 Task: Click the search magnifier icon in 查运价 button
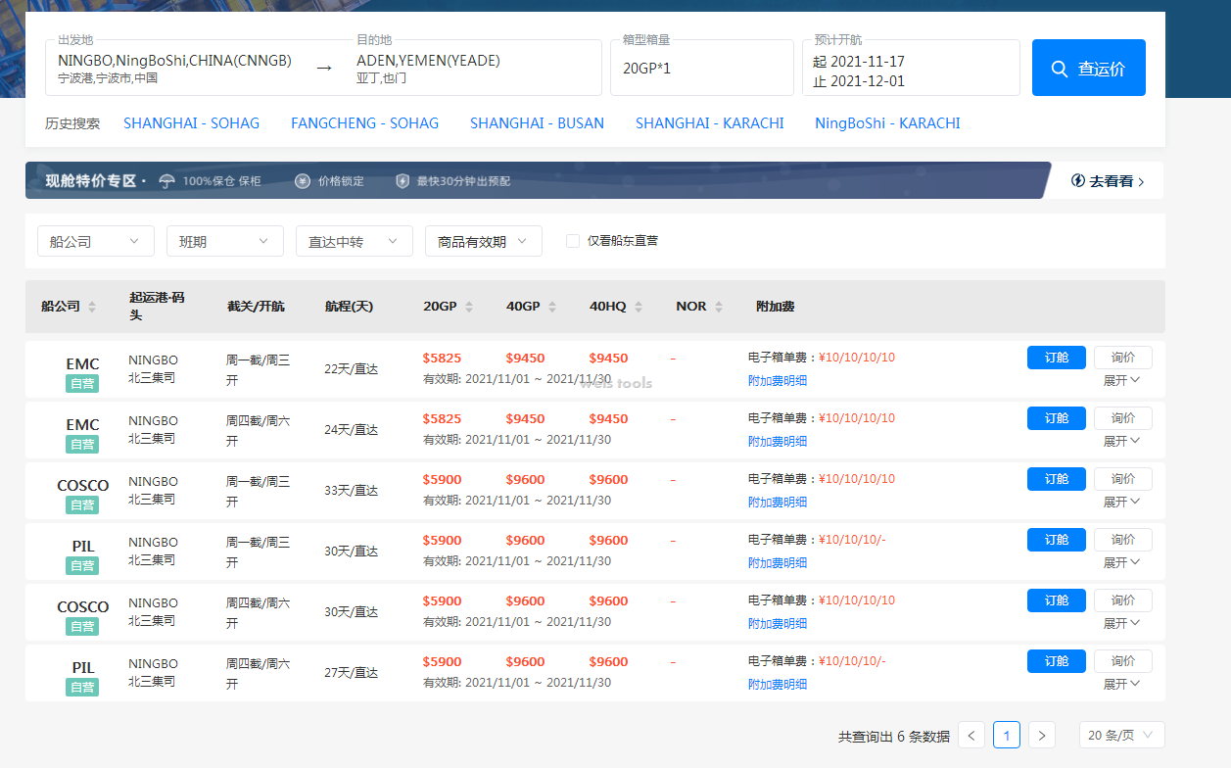1059,69
